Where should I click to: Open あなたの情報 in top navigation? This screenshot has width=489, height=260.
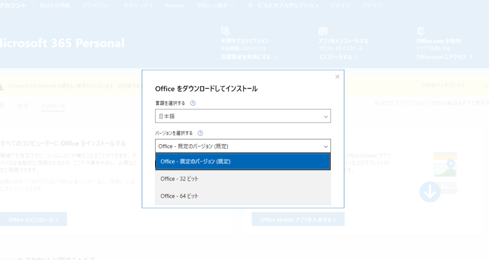55,5
